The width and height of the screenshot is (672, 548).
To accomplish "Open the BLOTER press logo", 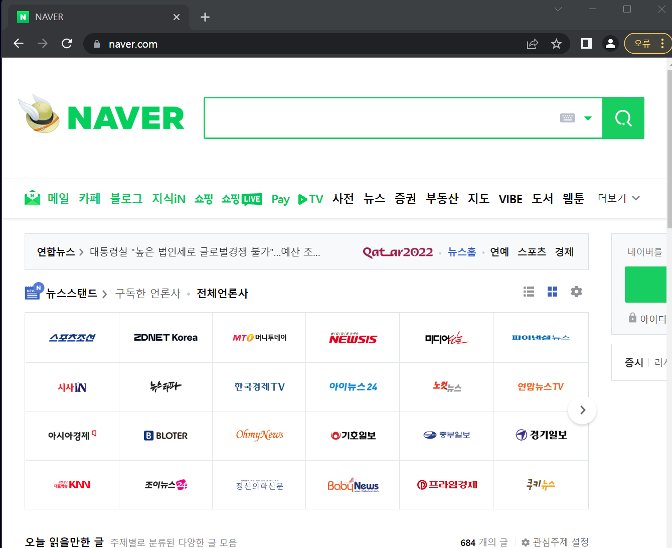I will point(165,435).
